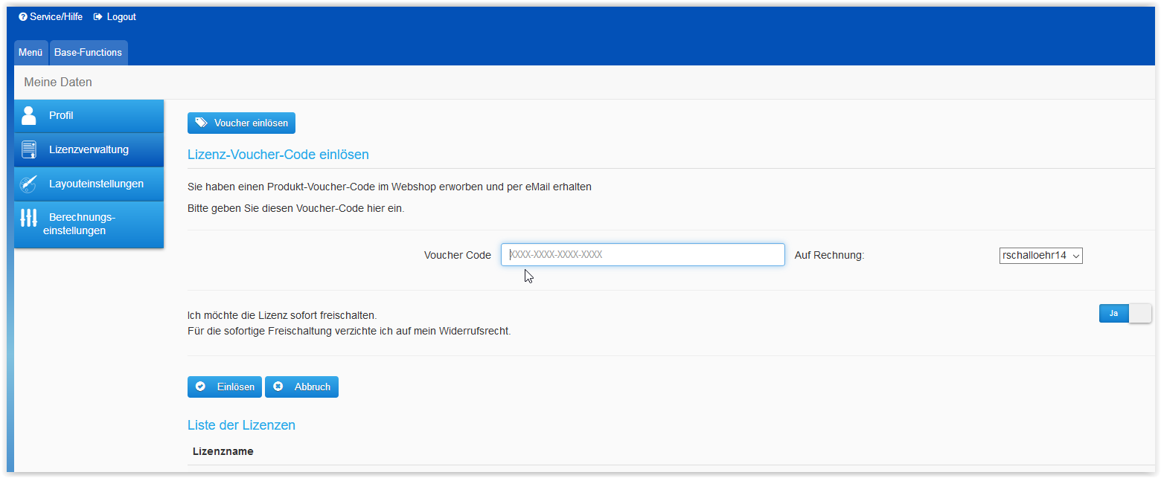Click the Berechnungseinstellungen sliders icon
1161x478 pixels.
[29, 218]
